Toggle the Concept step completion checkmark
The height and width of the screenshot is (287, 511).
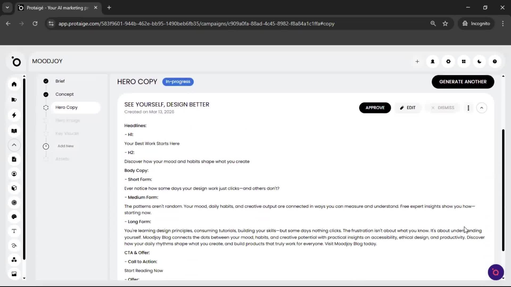pyautogui.click(x=46, y=94)
